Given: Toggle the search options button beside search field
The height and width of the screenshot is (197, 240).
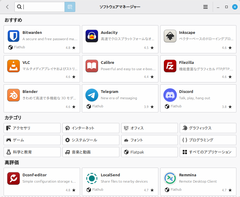Looking at the screenshot, I should coord(70,7).
